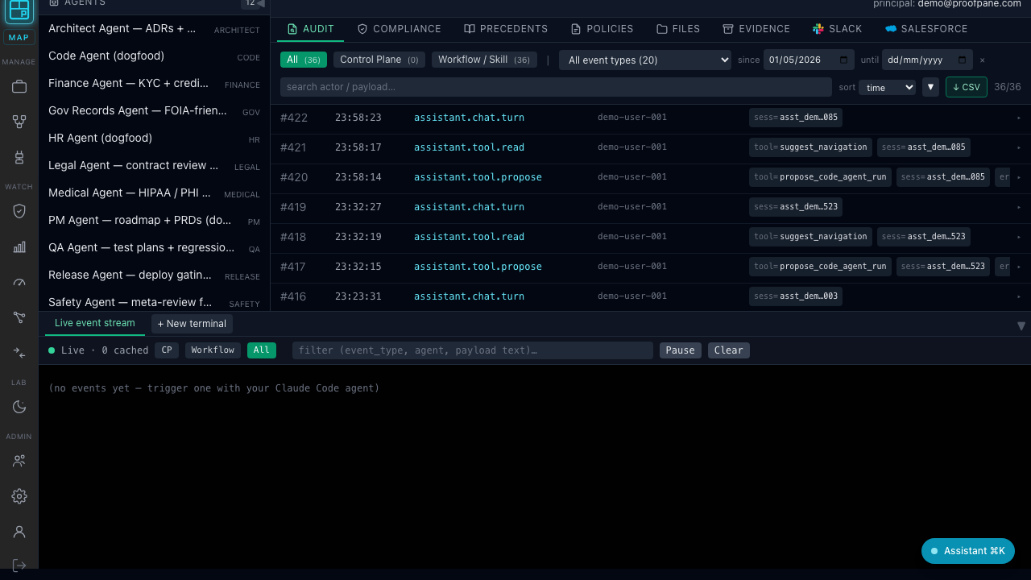Open the settings gear icon in sidebar

tap(19, 496)
